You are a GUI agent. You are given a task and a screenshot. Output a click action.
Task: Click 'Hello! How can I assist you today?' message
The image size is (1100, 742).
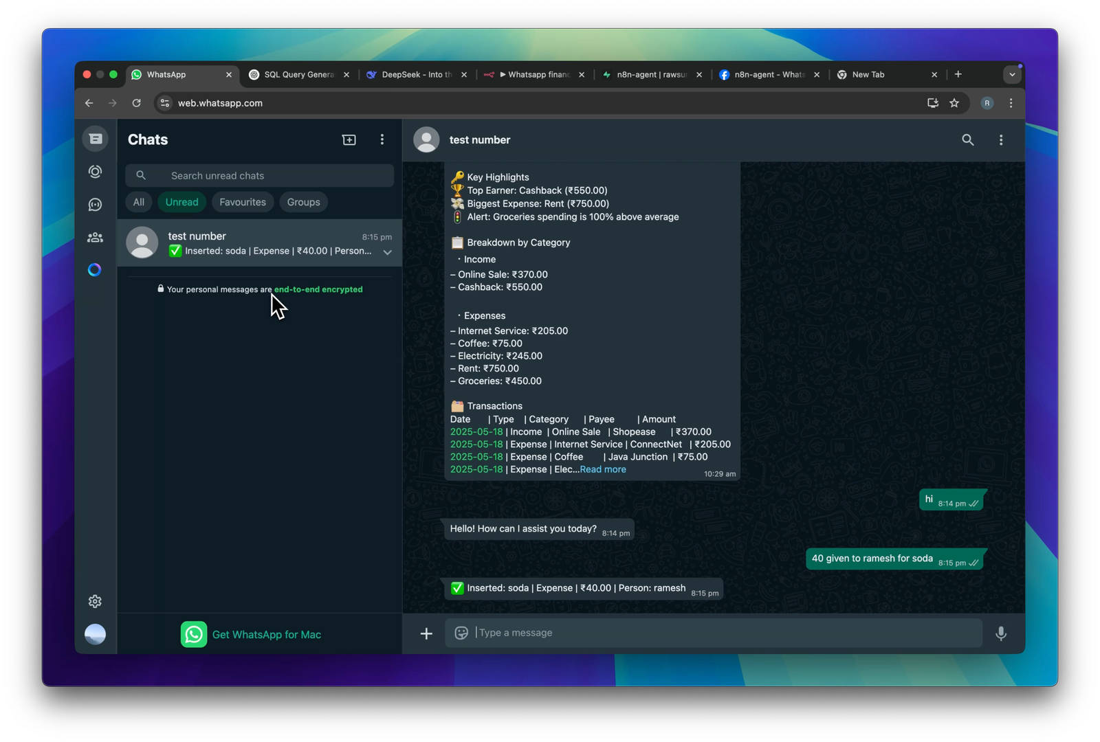click(538, 529)
